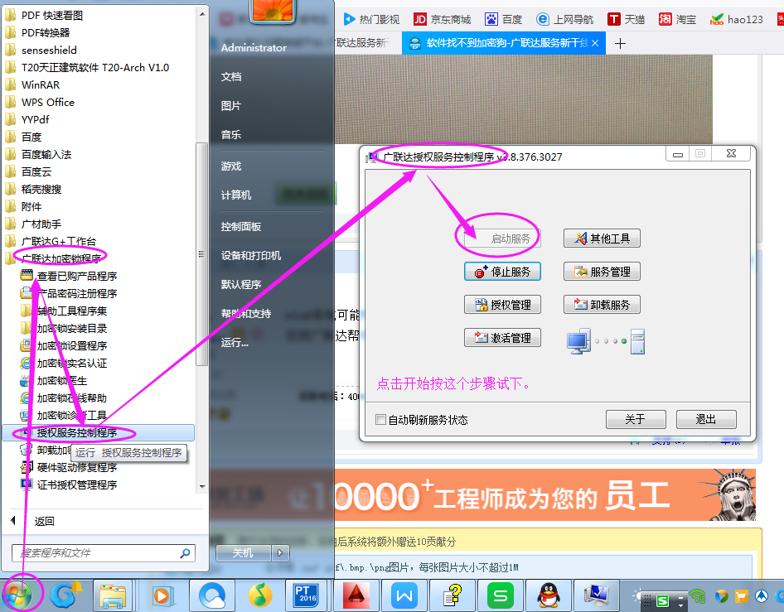Click the Windows Start orb
Image resolution: width=784 pixels, height=612 pixels.
point(19,595)
